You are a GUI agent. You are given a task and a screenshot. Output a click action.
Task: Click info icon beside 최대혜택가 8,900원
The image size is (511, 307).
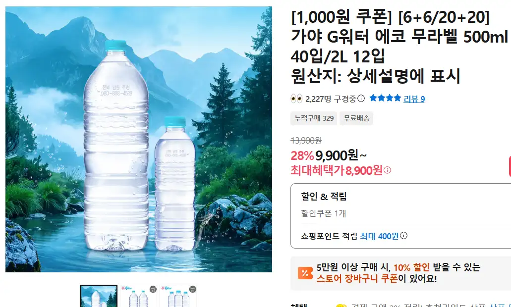click(x=387, y=170)
